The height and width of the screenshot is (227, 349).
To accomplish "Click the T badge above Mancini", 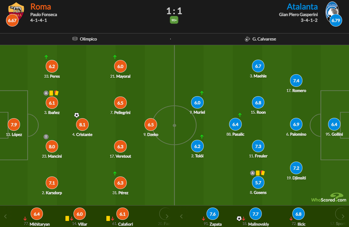I will (46, 137).
